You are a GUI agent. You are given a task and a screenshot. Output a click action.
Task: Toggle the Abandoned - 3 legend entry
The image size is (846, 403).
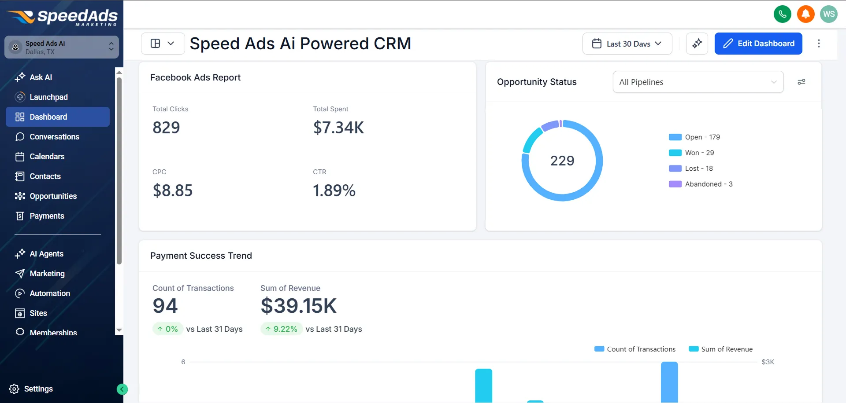pyautogui.click(x=701, y=184)
